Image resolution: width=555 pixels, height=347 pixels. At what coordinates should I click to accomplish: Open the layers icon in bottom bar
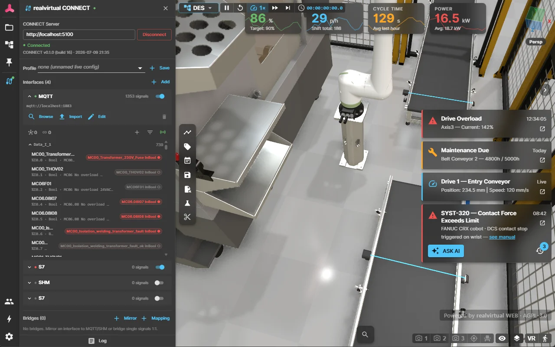tap(517, 338)
